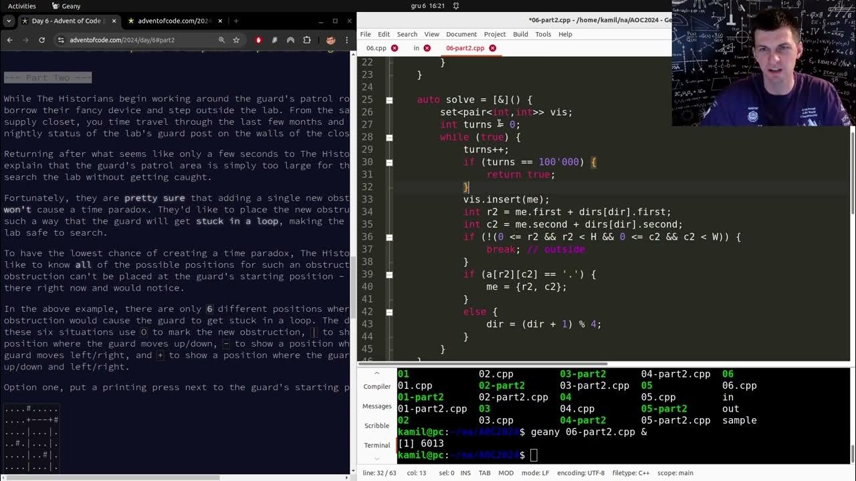
Task: Open the browser profile avatar
Action: (x=330, y=40)
